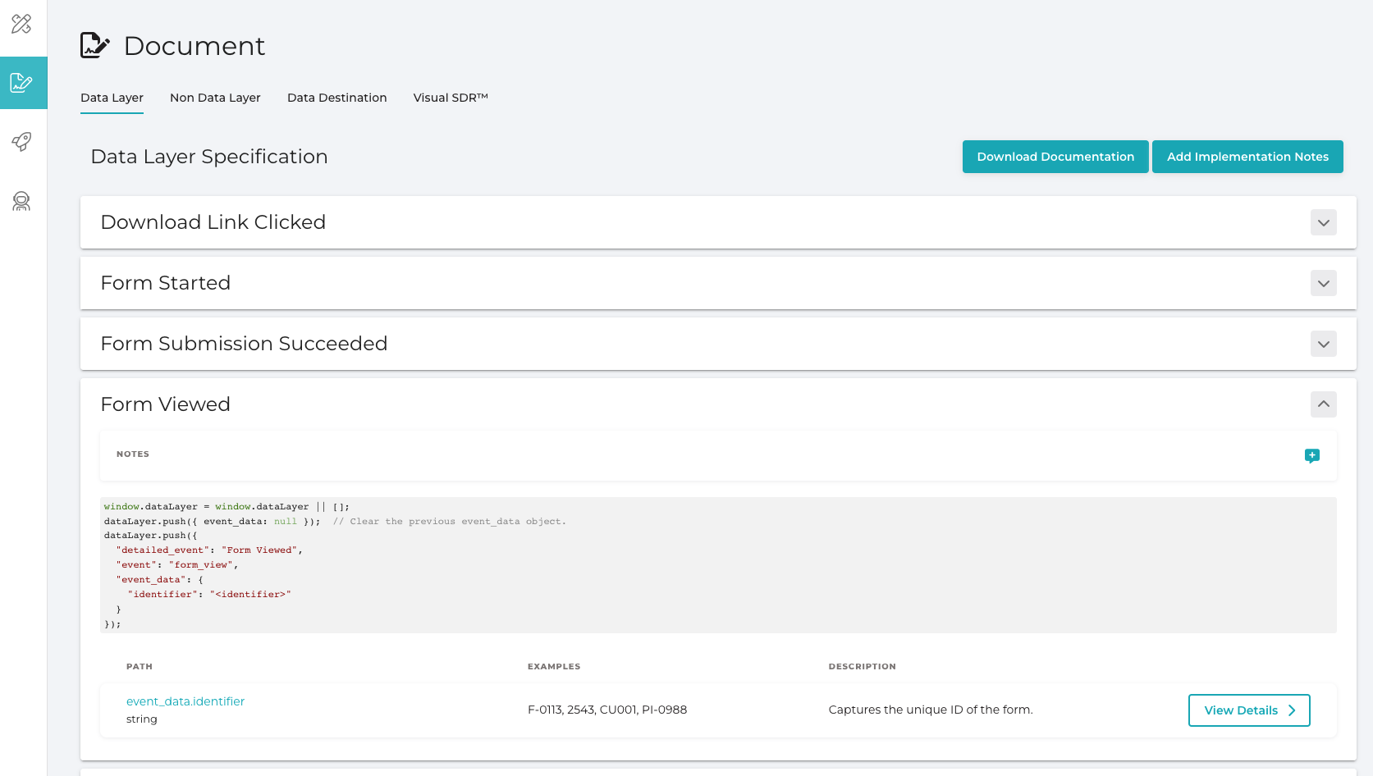Click the chevron inside View Details button

(1293, 710)
